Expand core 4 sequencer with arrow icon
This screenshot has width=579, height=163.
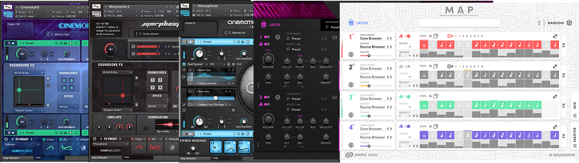click(555, 127)
